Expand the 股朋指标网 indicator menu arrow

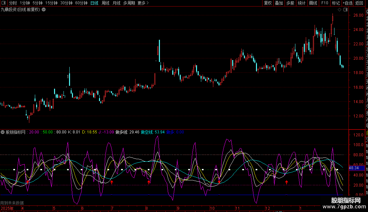coord(3,132)
